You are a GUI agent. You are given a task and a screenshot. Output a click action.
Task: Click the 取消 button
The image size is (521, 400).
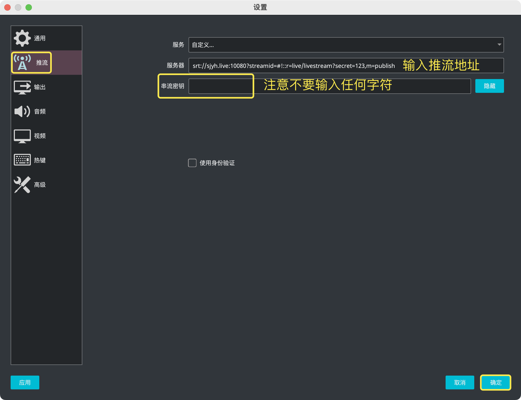click(x=460, y=382)
